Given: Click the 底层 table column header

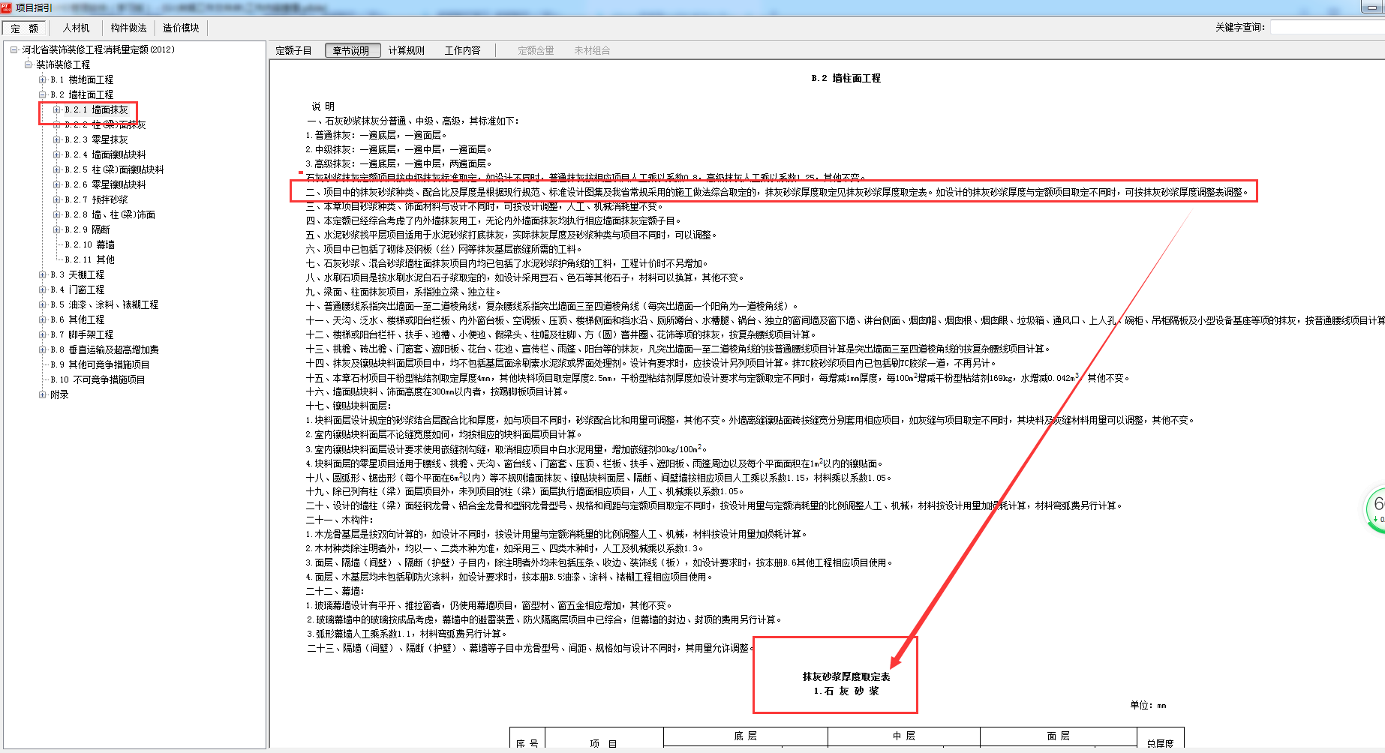Looking at the screenshot, I should (x=745, y=736).
